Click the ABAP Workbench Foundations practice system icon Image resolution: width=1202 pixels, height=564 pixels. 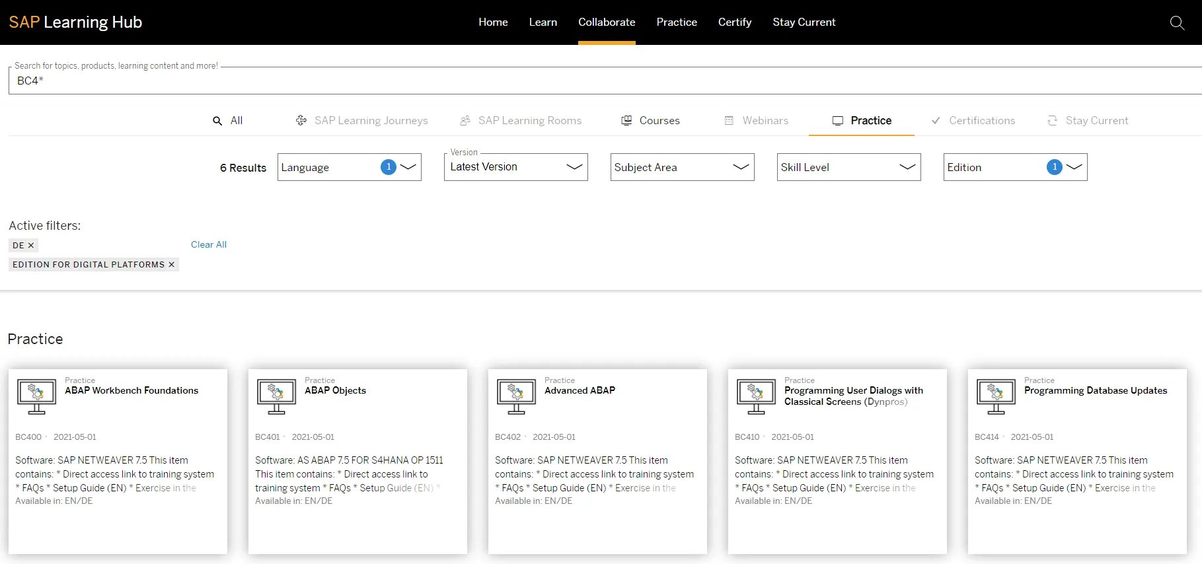tap(36, 396)
